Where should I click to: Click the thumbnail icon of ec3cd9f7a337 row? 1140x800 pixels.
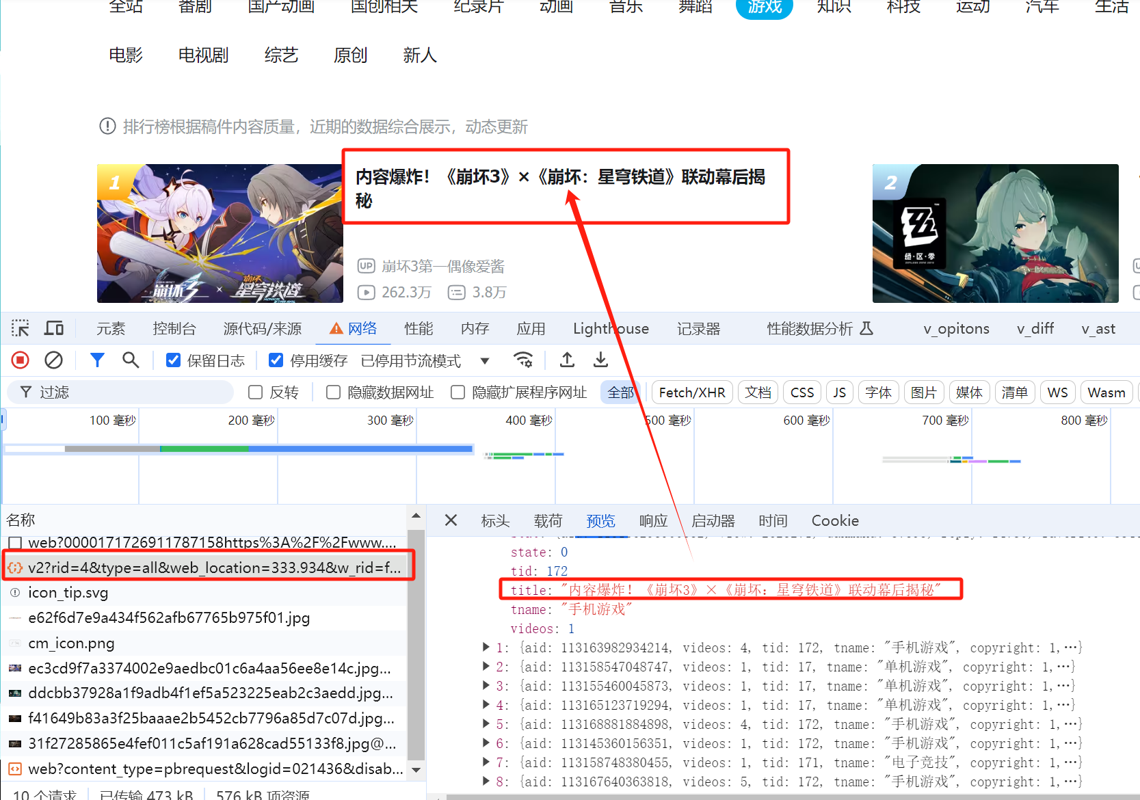click(x=15, y=668)
